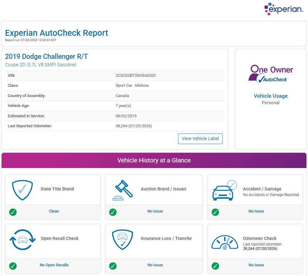The width and height of the screenshot is (308, 276).
Task: Click the Vehicle Usage heading
Action: pos(271,96)
